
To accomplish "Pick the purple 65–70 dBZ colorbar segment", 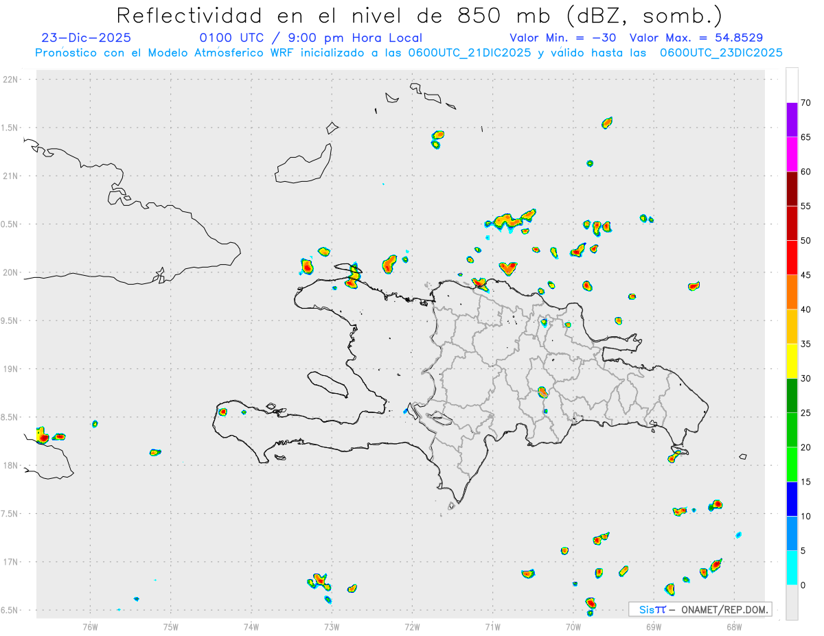I will click(x=792, y=119).
